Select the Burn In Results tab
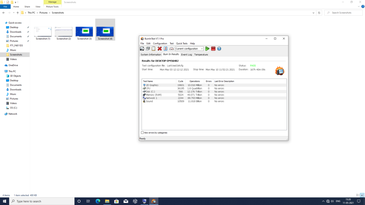This screenshot has height=205, width=365. [x=171, y=54]
